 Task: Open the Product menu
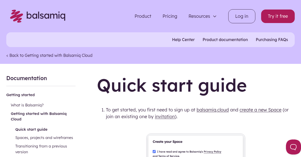(143, 16)
